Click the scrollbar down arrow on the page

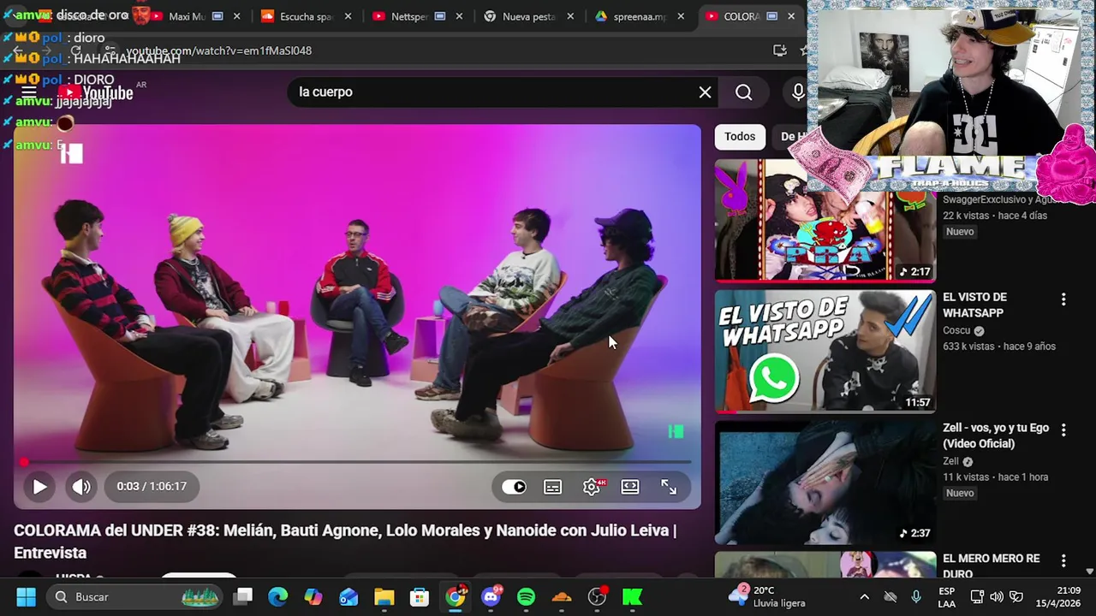point(1089,572)
